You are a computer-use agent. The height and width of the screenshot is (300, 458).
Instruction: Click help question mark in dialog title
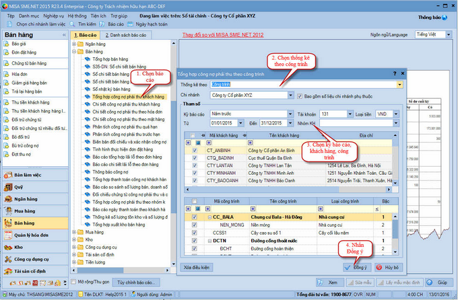395,73
